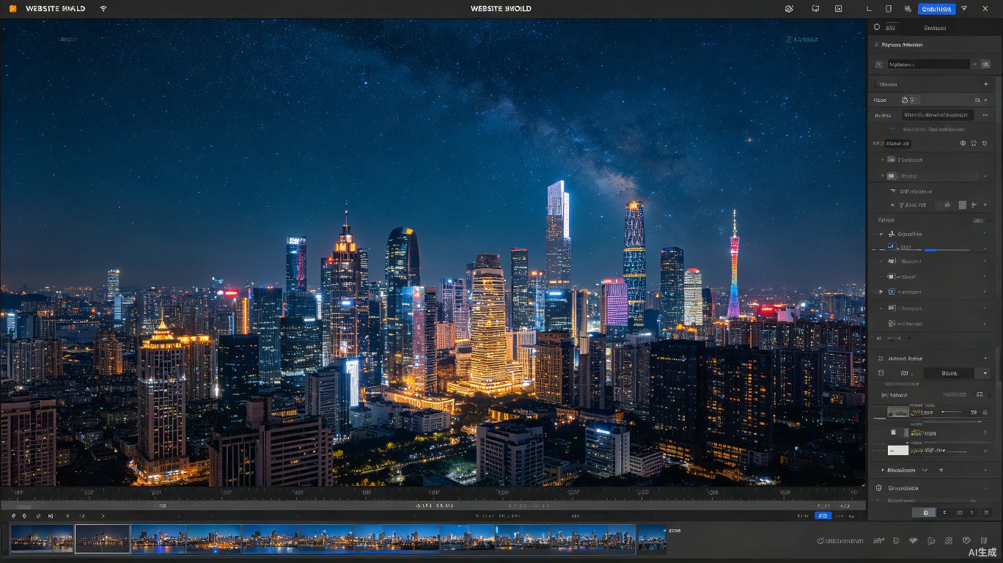Image resolution: width=1003 pixels, height=563 pixels.
Task: Click the paper-plane send icon in title bar
Action: click(964, 9)
